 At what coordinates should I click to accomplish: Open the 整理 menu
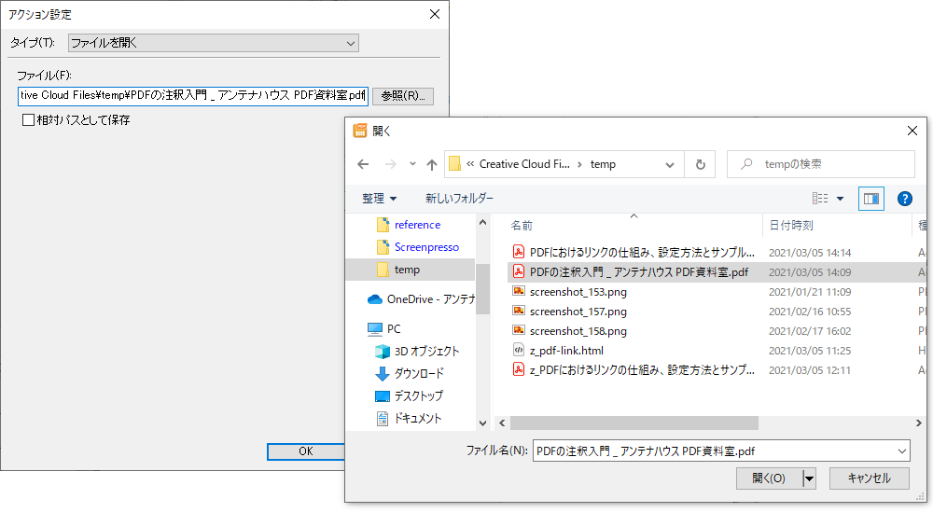(380, 199)
